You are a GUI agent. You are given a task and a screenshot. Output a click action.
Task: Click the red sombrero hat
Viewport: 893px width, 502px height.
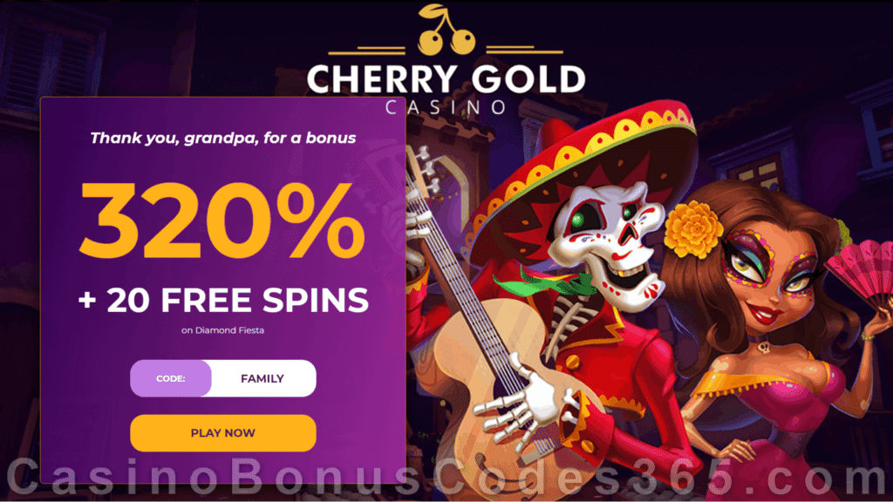[581, 171]
